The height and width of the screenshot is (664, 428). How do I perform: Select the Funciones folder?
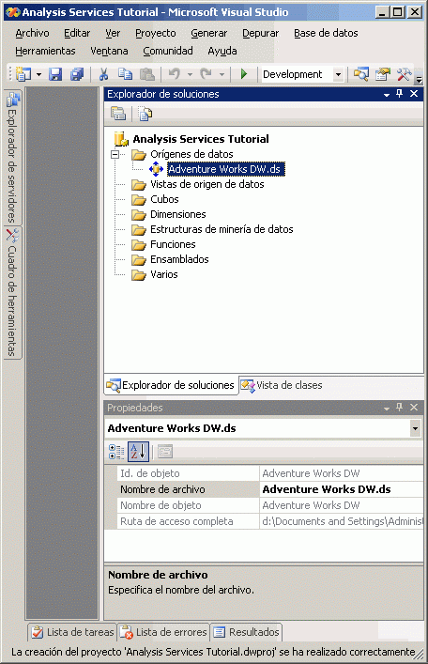(x=173, y=244)
